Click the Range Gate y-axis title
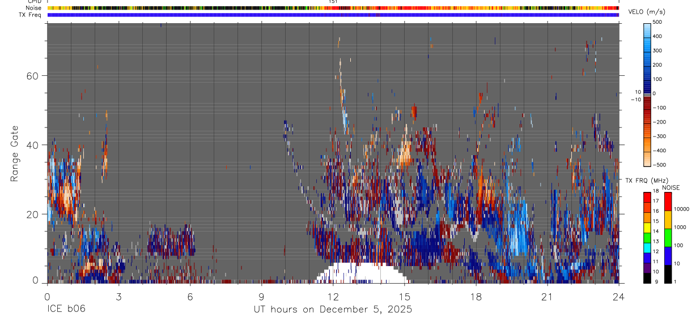This screenshot has height=321, width=696. point(15,153)
